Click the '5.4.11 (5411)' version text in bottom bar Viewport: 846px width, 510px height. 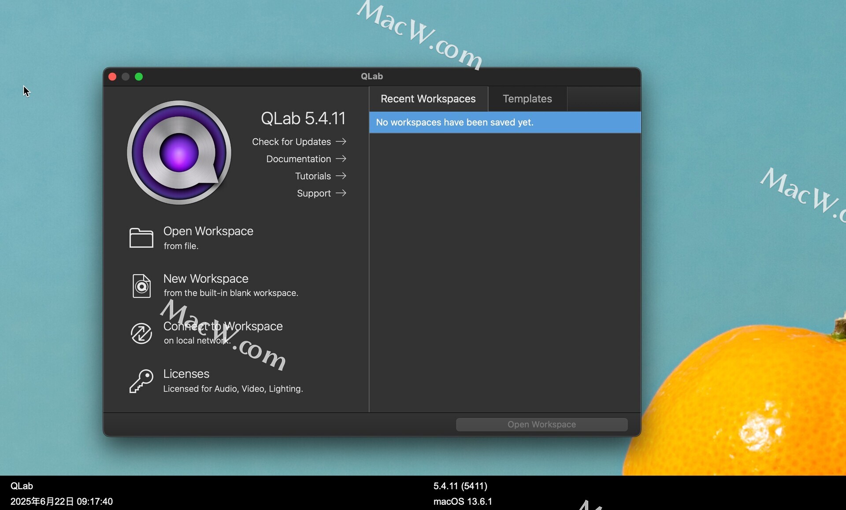(x=460, y=486)
